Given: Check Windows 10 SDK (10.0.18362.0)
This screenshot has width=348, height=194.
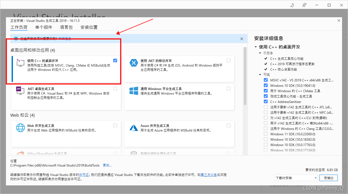Looking at the screenshot, I should [x=266, y=139].
